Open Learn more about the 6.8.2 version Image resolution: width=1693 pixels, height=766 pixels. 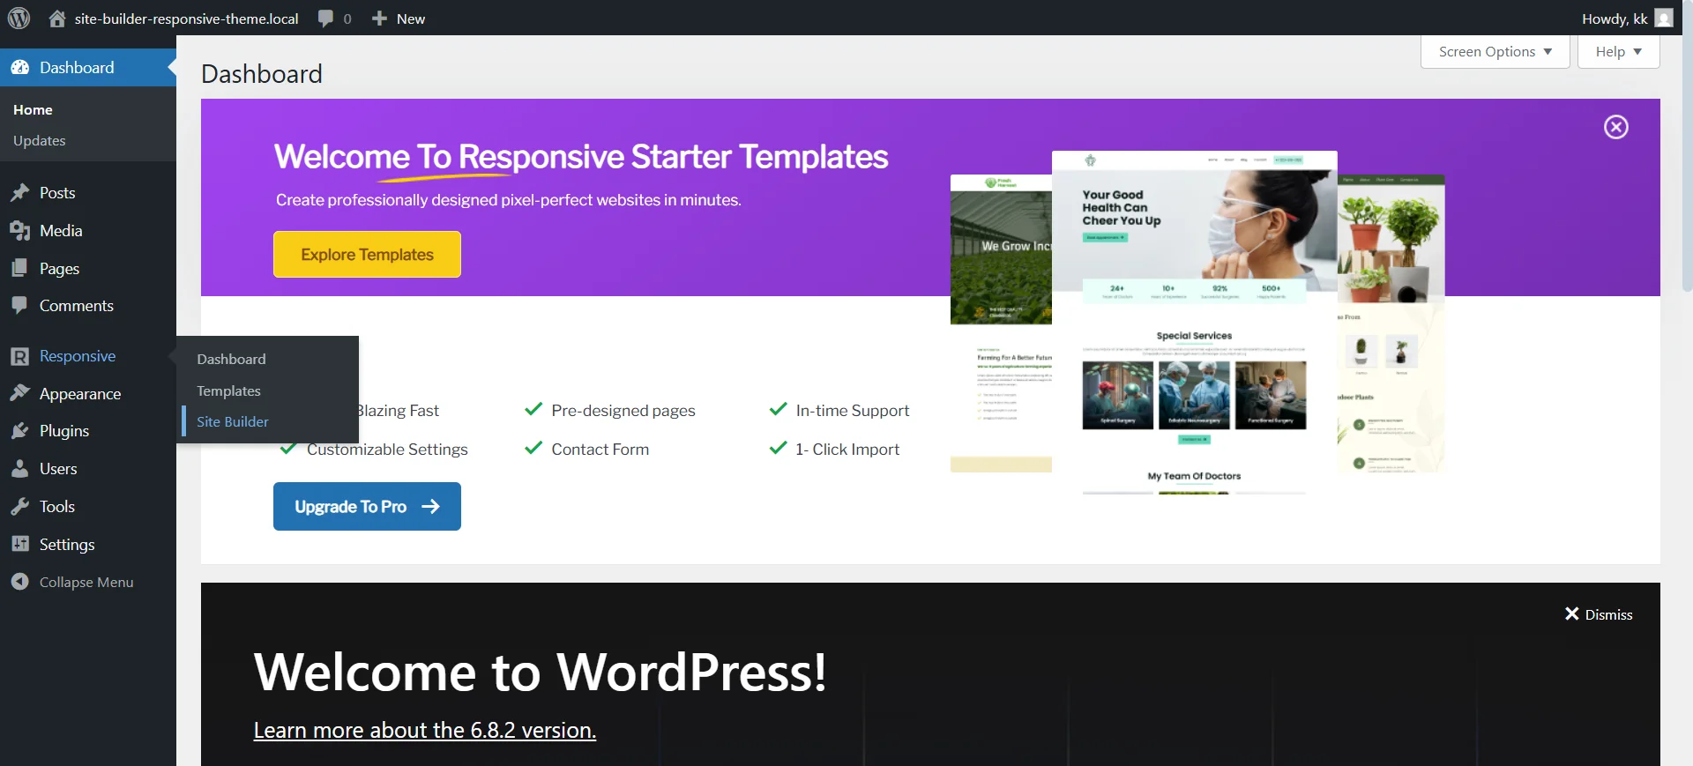[425, 730]
